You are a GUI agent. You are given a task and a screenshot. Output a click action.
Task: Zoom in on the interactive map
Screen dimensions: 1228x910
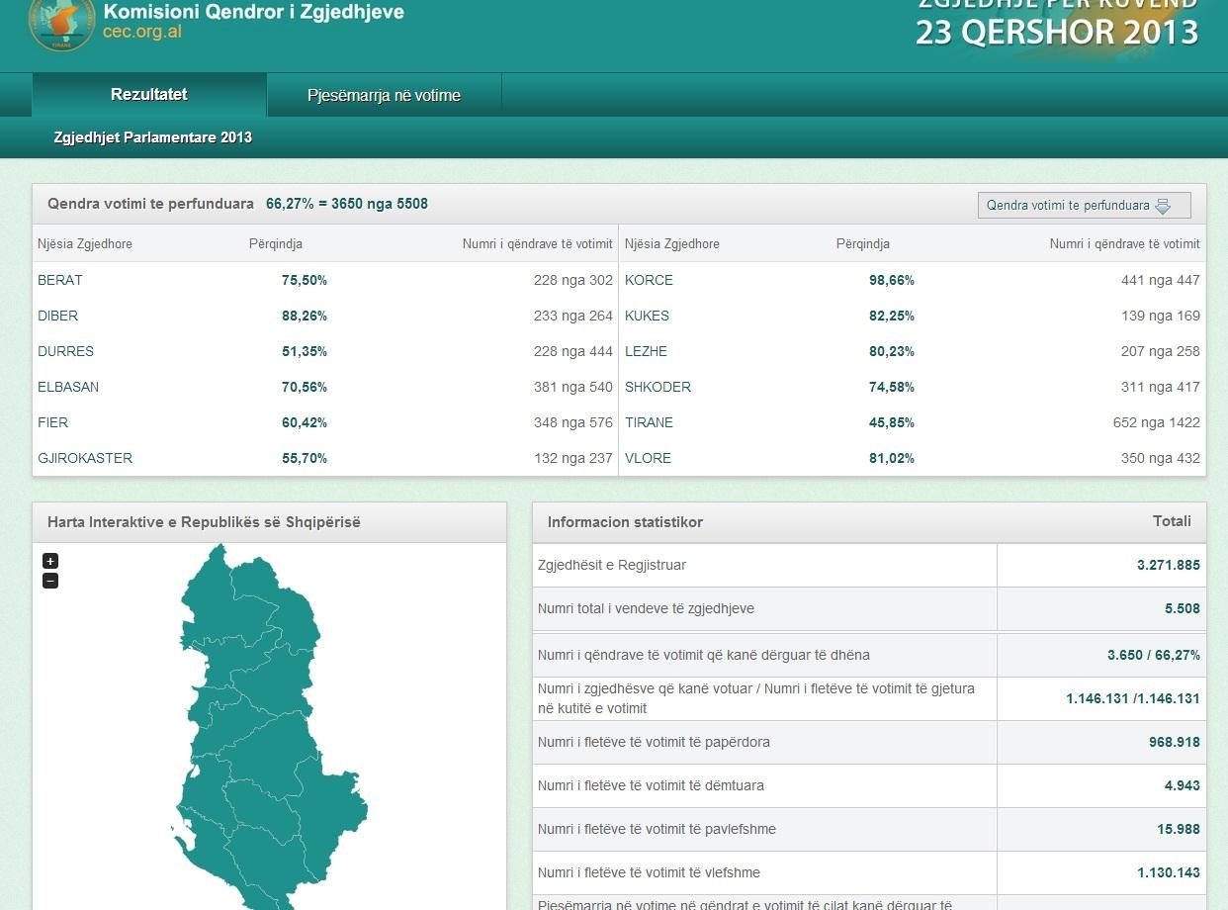50,561
